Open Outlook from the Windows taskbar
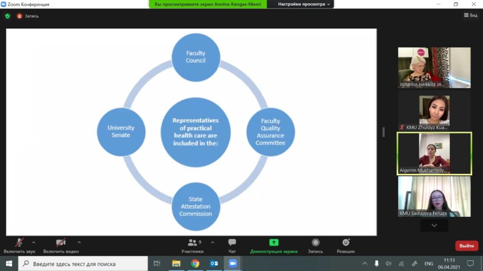 point(214,263)
